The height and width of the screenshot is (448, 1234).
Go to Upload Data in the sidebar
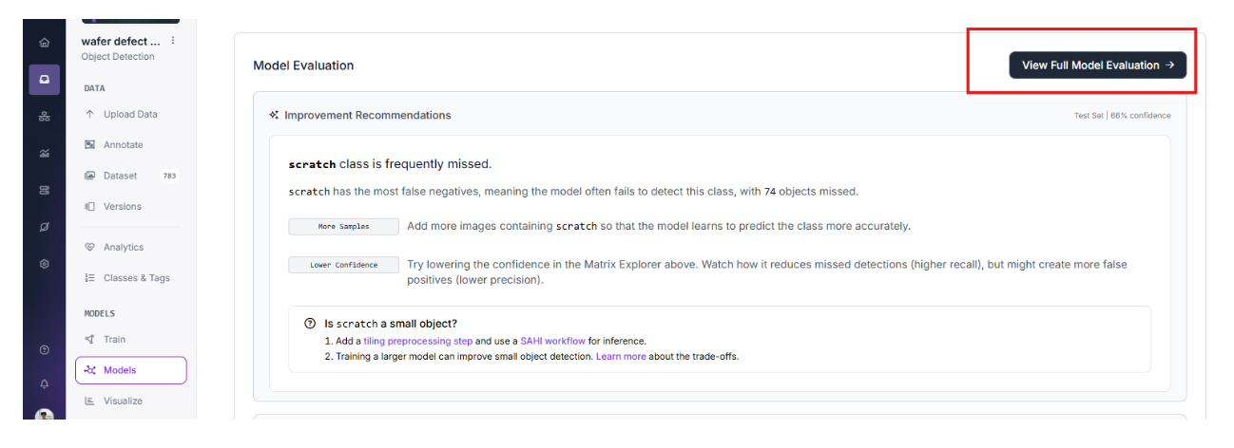coord(130,114)
